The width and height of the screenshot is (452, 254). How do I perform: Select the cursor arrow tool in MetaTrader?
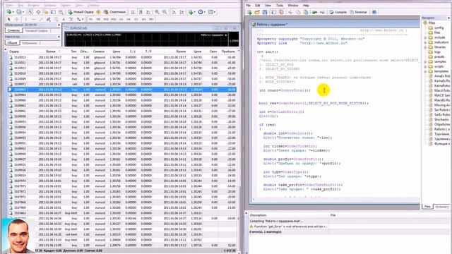pos(9,19)
